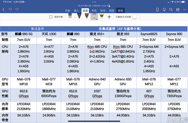Select the yellow highlighter tool

[x=102, y=16]
